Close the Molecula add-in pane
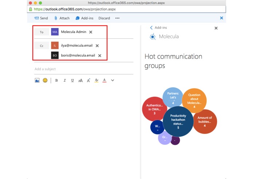This screenshot has height=179, width=253. click(x=216, y=28)
